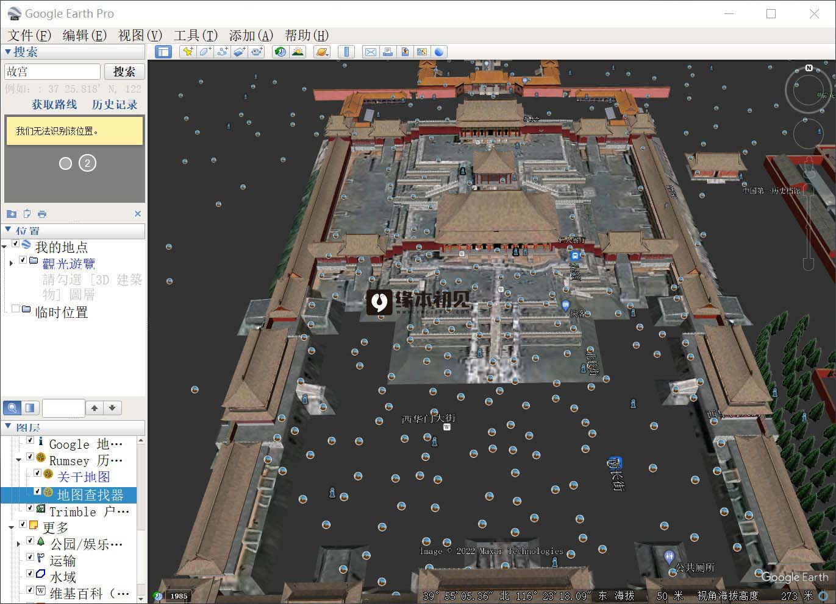Open the 视图(V) menu
The height and width of the screenshot is (604, 836).
coord(140,35)
